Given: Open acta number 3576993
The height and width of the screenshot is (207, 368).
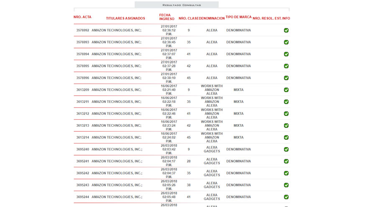Looking at the screenshot, I should 82,42.
